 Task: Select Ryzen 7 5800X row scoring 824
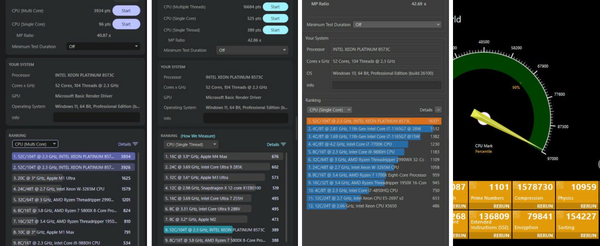73,211
